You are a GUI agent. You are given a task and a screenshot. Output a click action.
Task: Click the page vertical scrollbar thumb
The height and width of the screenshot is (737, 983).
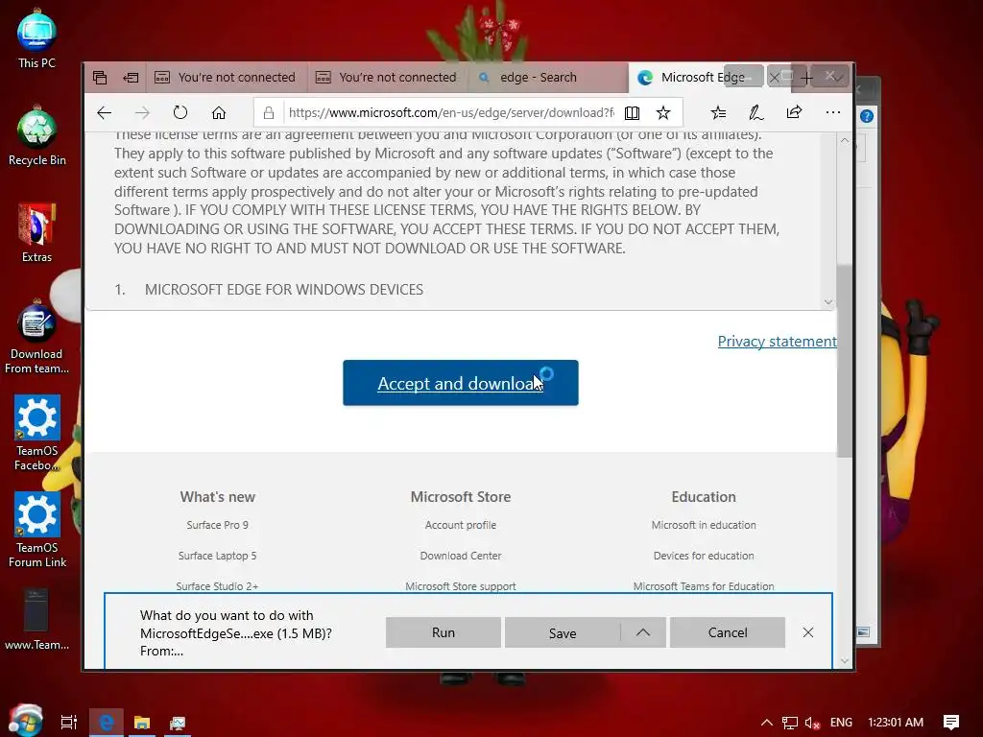coord(845,361)
